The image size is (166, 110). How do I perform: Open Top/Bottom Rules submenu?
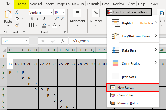(133, 36)
